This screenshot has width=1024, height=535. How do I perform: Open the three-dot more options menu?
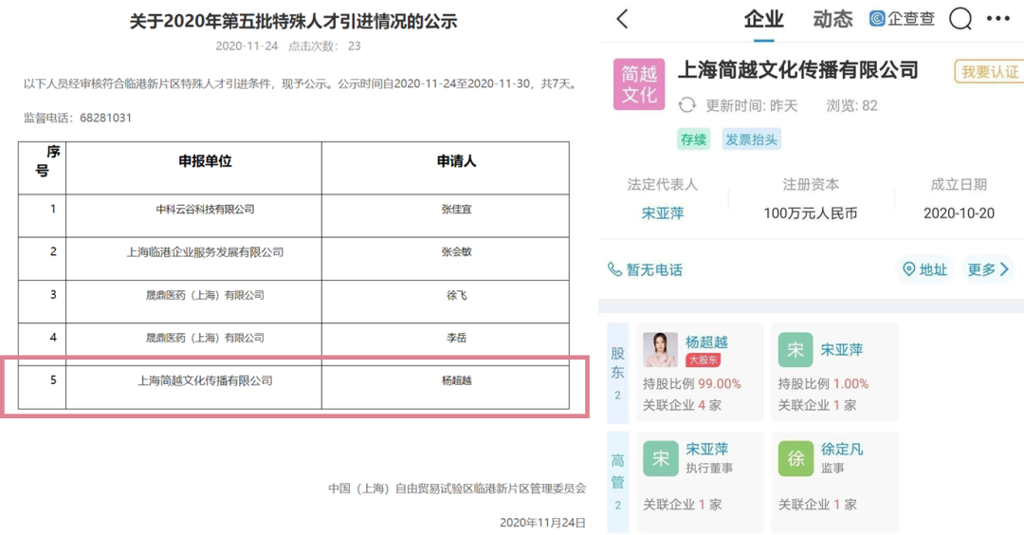[998, 19]
